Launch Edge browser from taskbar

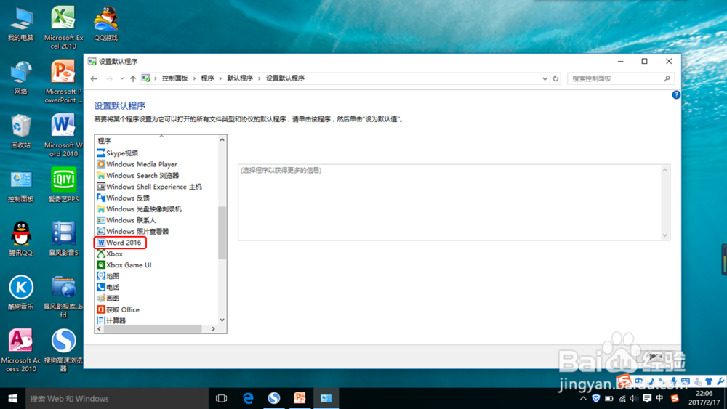(248, 398)
